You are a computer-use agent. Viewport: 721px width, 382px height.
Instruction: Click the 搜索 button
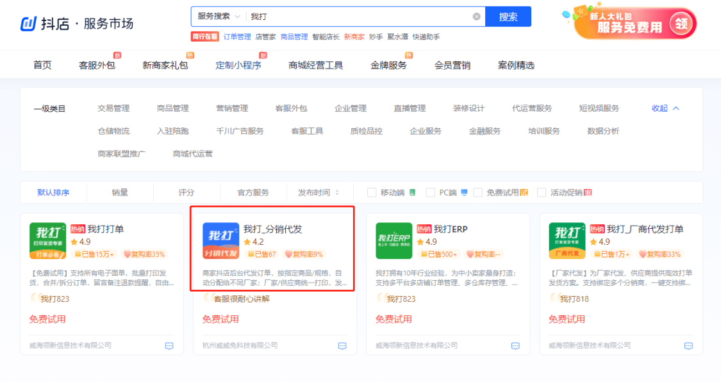point(508,17)
